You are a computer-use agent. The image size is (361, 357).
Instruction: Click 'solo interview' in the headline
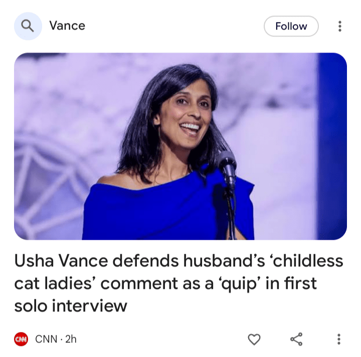(x=71, y=306)
